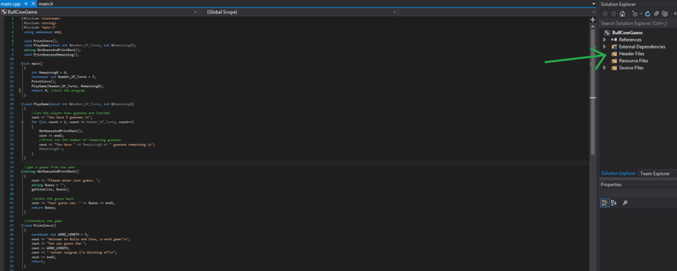
Task: Close the main.cpp tab
Action: click(33, 4)
